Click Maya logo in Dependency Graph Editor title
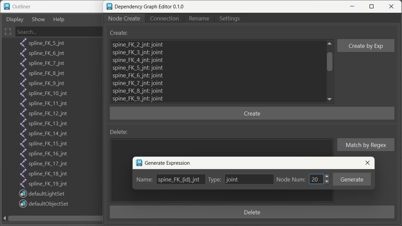Viewport: 402px width, 226px height. click(x=109, y=6)
